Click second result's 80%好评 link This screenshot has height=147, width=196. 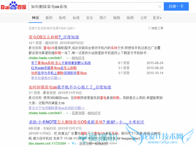pos(94,113)
